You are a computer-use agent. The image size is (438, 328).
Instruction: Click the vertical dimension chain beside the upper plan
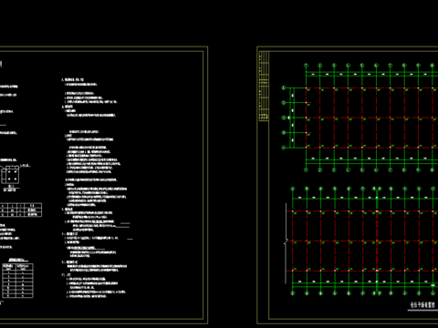[292, 118]
